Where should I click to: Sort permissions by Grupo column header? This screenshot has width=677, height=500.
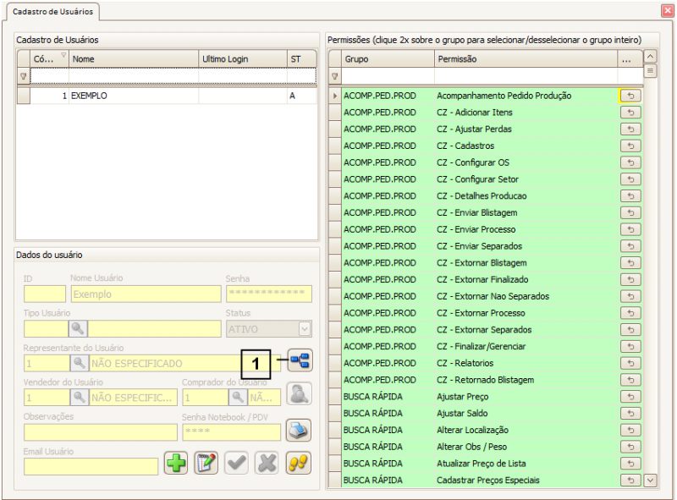point(388,59)
